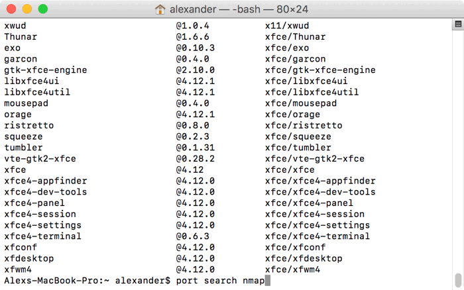Click the 'x11/xwud' port path
This screenshot has width=464, height=290.
(287, 26)
